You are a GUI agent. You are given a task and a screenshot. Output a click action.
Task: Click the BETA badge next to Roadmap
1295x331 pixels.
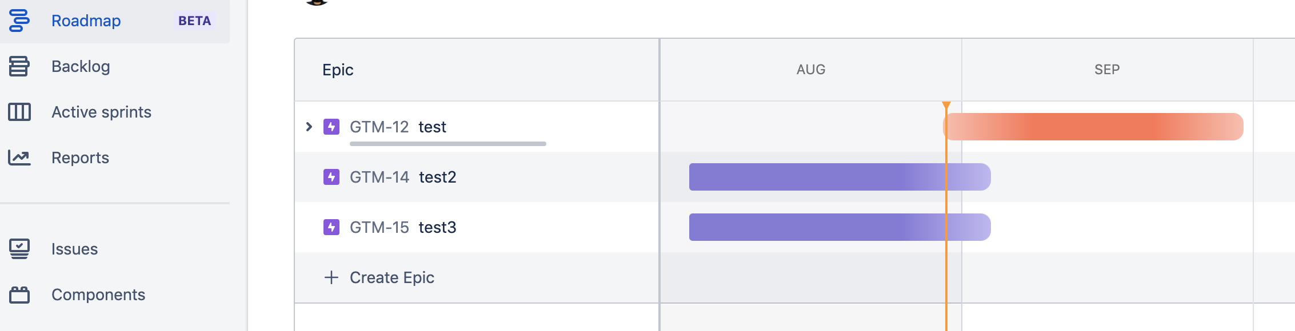coord(195,22)
